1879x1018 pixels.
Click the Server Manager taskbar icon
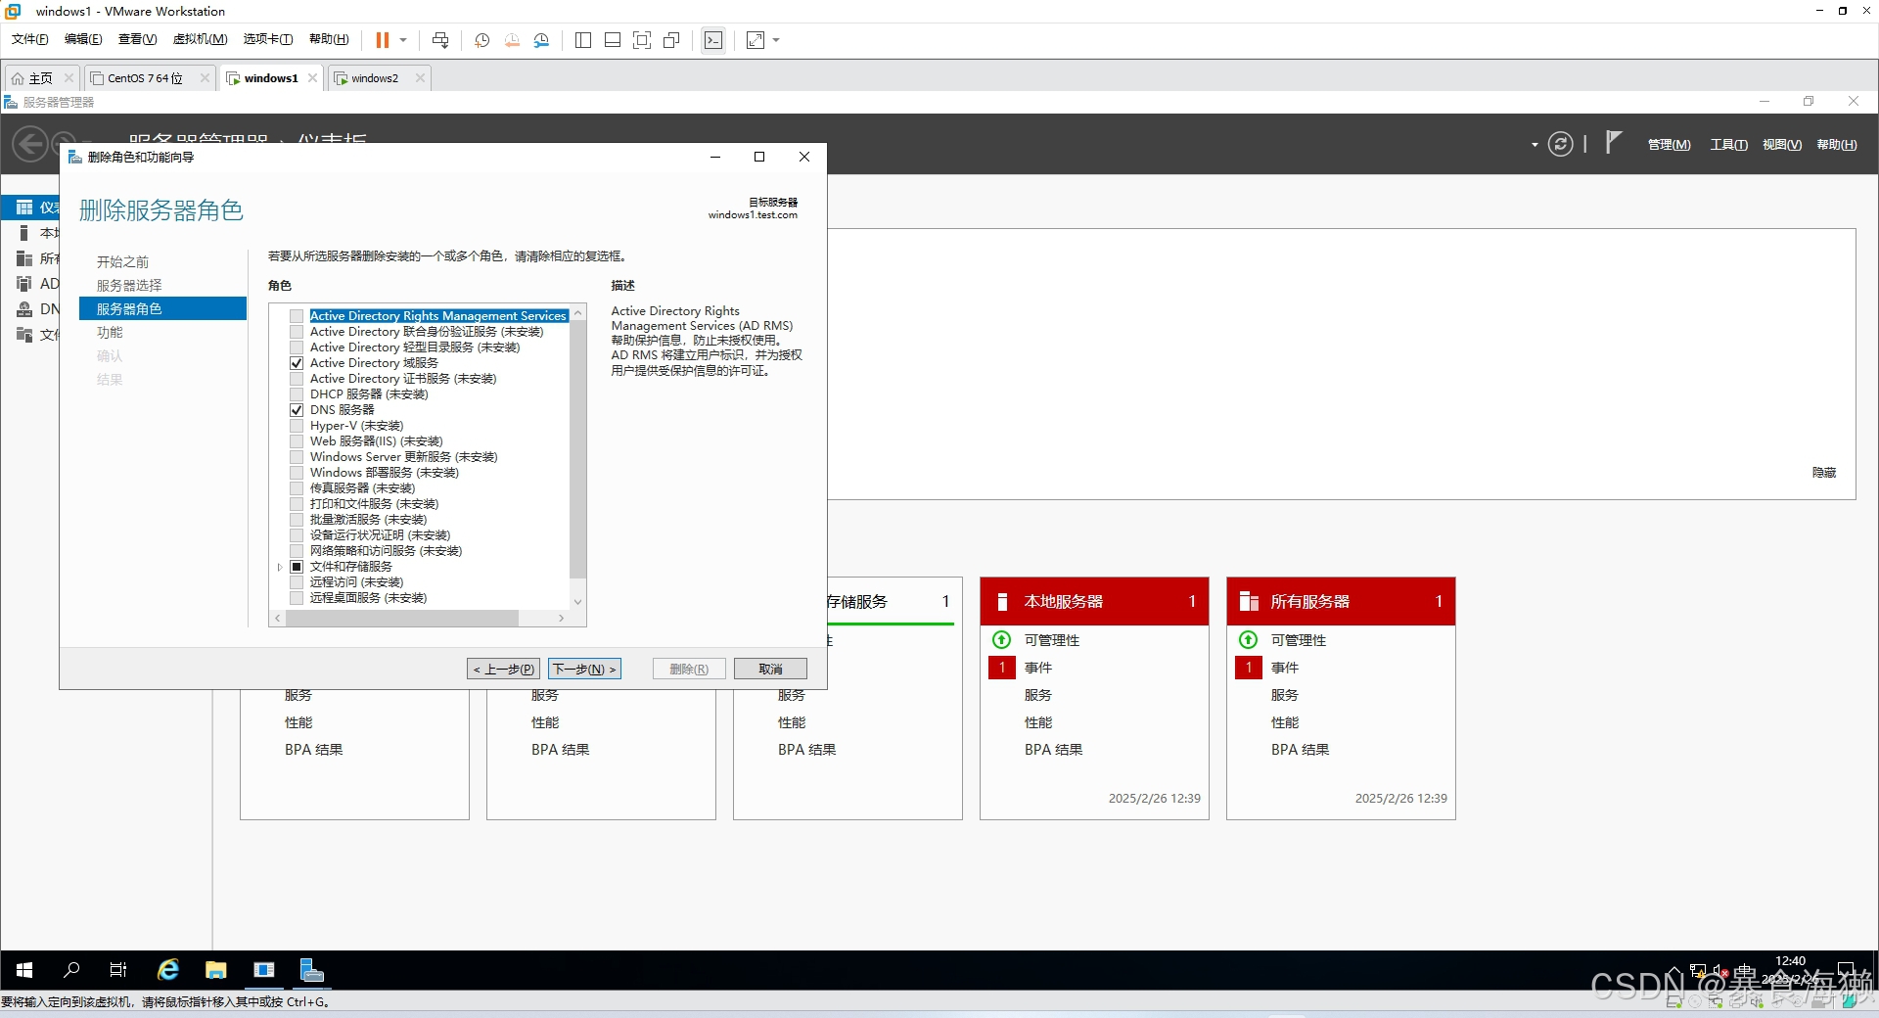point(311,970)
